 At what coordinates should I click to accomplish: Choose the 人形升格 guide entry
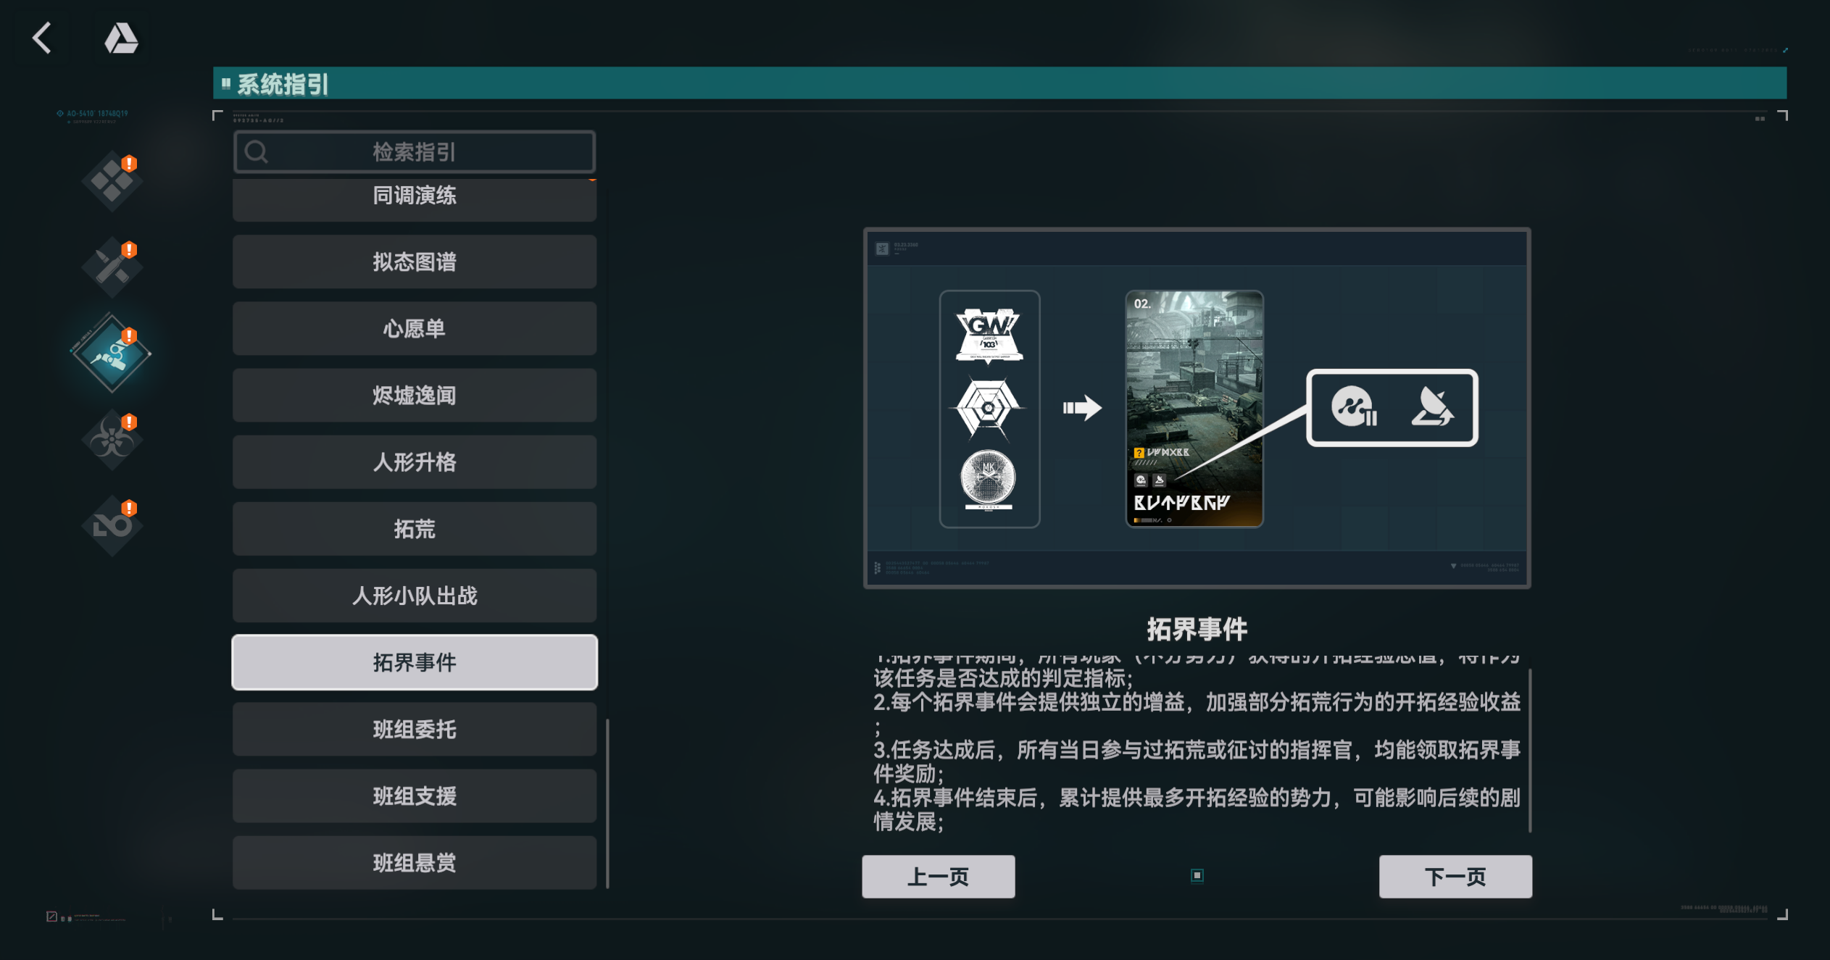(415, 462)
